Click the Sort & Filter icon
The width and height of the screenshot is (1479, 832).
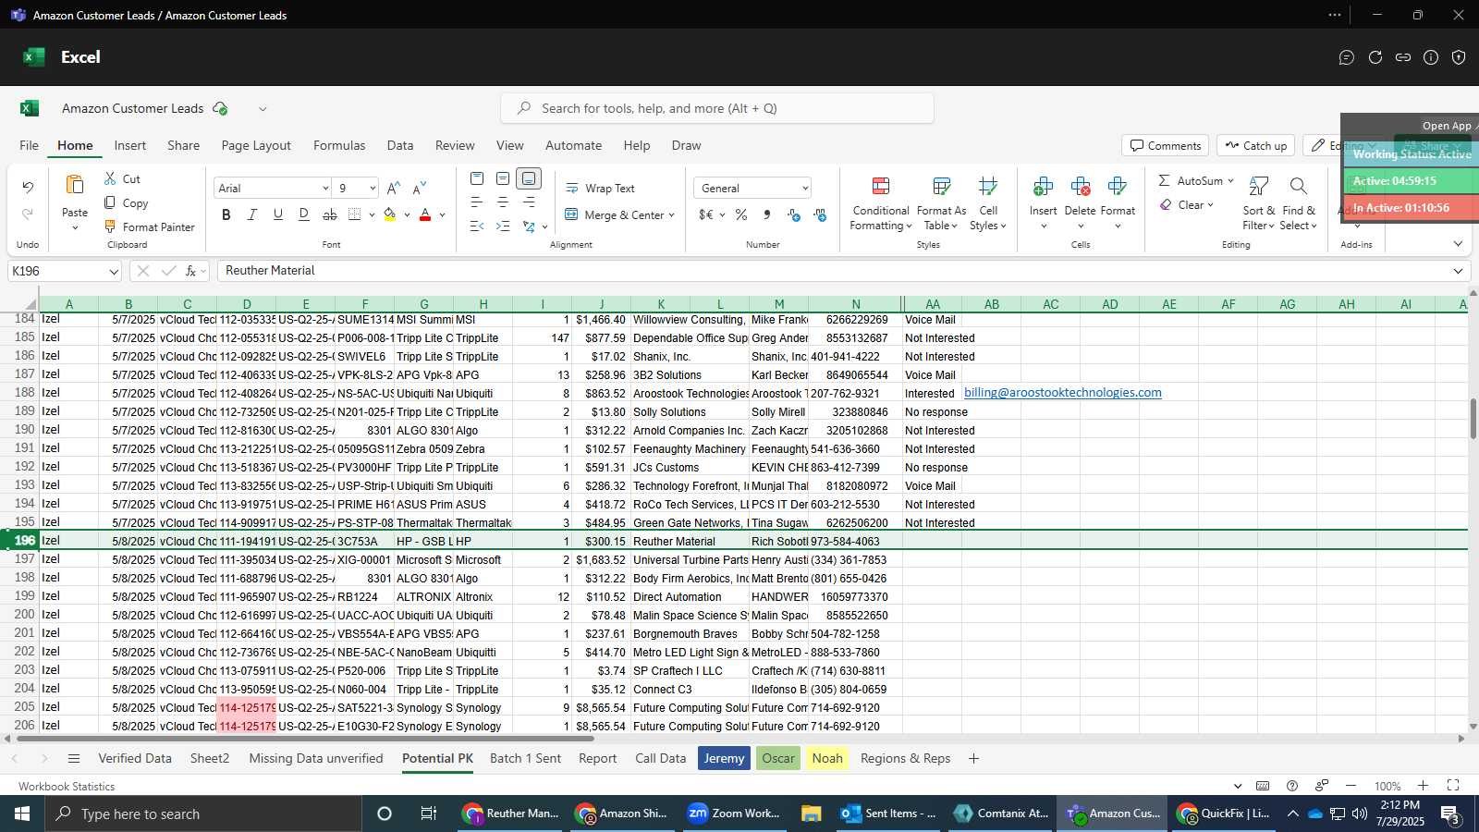1258,187
